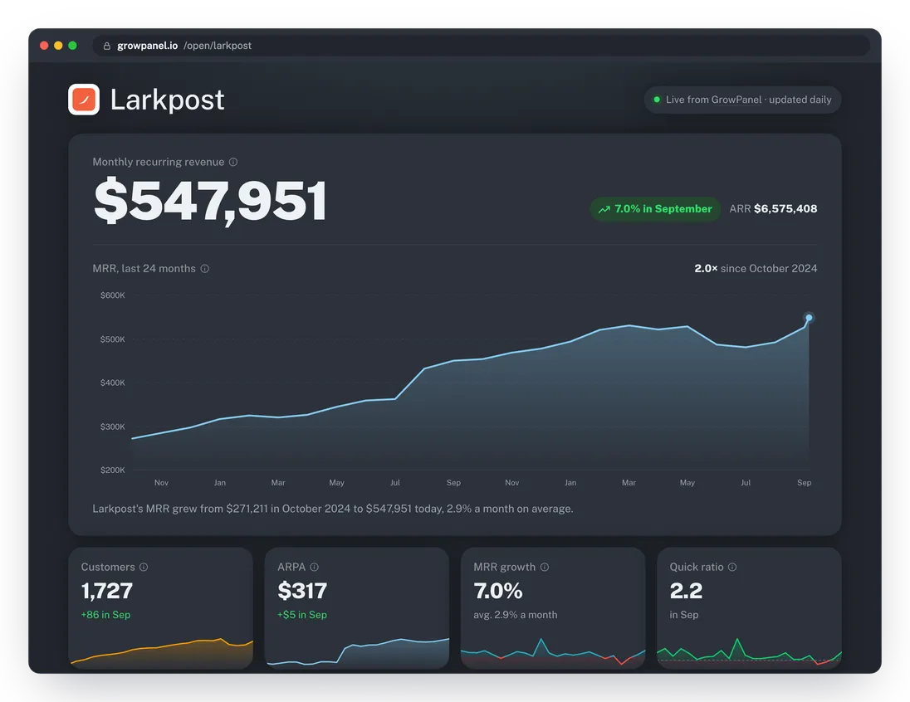Click the info icon next to Quick ratio
The height and width of the screenshot is (702, 910).
[x=732, y=567]
